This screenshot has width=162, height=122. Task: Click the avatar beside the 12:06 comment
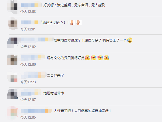(12, 60)
